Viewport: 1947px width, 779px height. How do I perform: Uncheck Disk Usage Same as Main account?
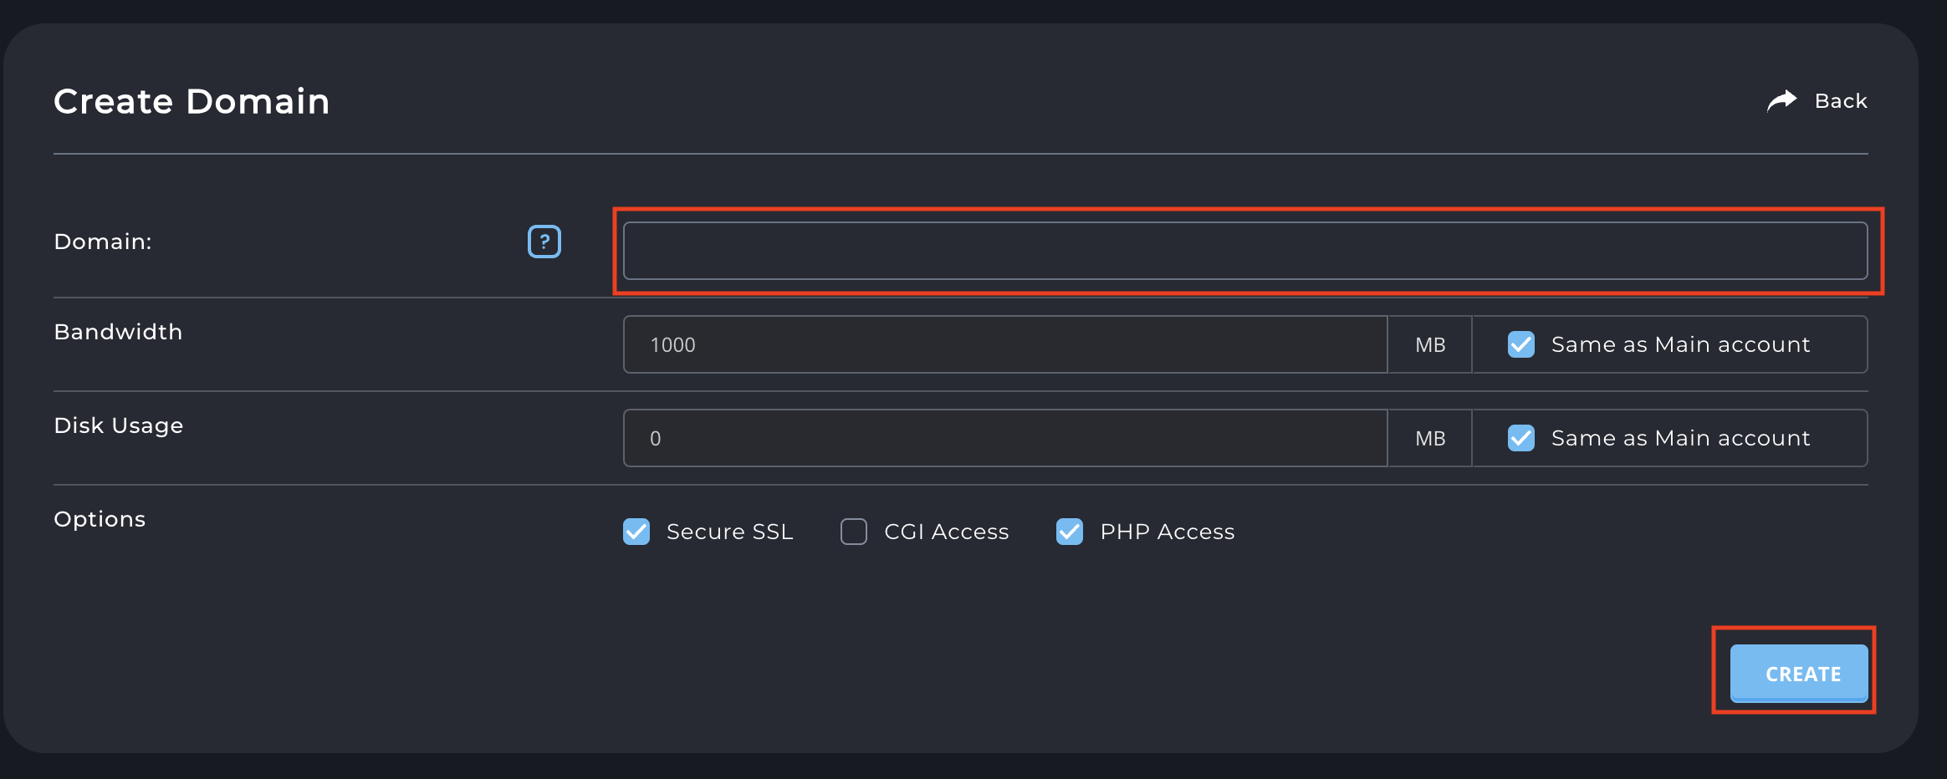(x=1520, y=438)
